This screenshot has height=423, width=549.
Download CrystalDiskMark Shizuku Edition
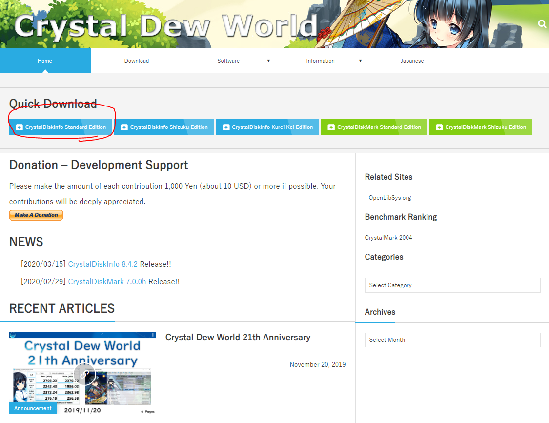click(480, 127)
